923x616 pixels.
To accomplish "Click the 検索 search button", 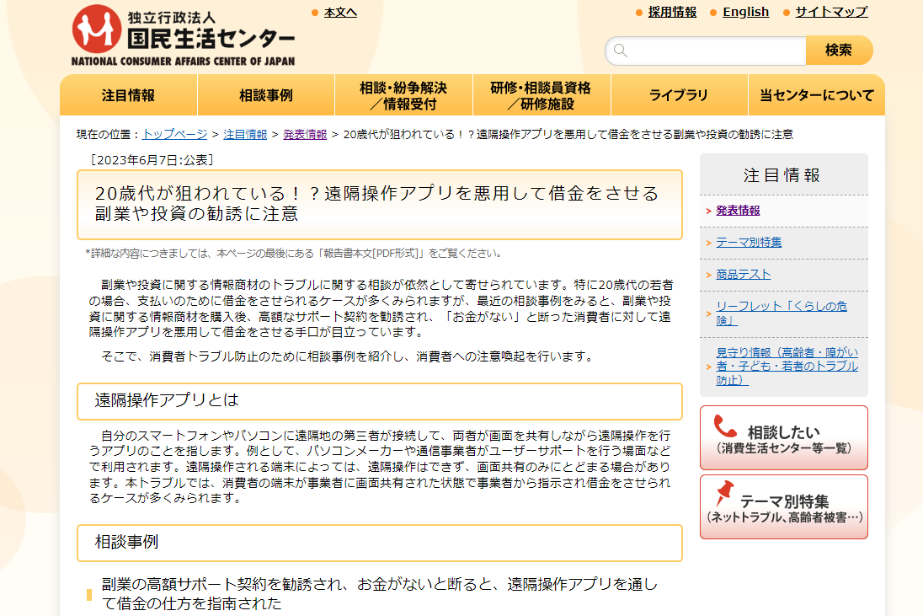I will [839, 51].
